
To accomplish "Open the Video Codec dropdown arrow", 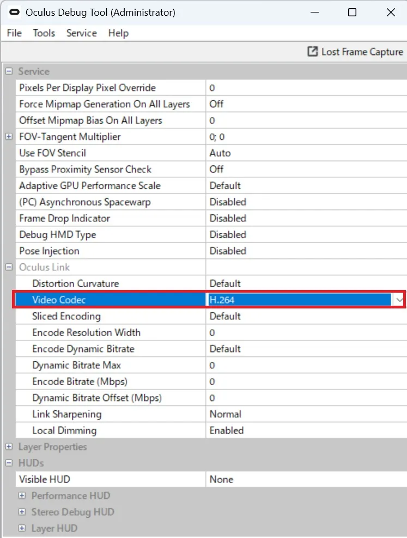I will click(398, 300).
